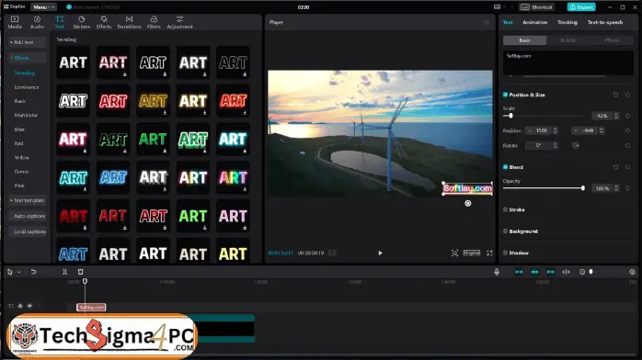Reset Position & Size settings
The image size is (642, 360).
tap(615, 95)
